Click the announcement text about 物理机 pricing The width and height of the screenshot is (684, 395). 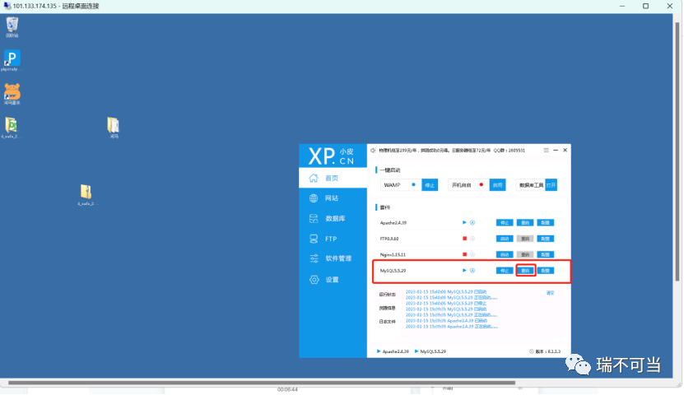[x=452, y=151]
